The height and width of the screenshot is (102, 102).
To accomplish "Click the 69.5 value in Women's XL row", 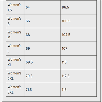I will coord(29,62).
